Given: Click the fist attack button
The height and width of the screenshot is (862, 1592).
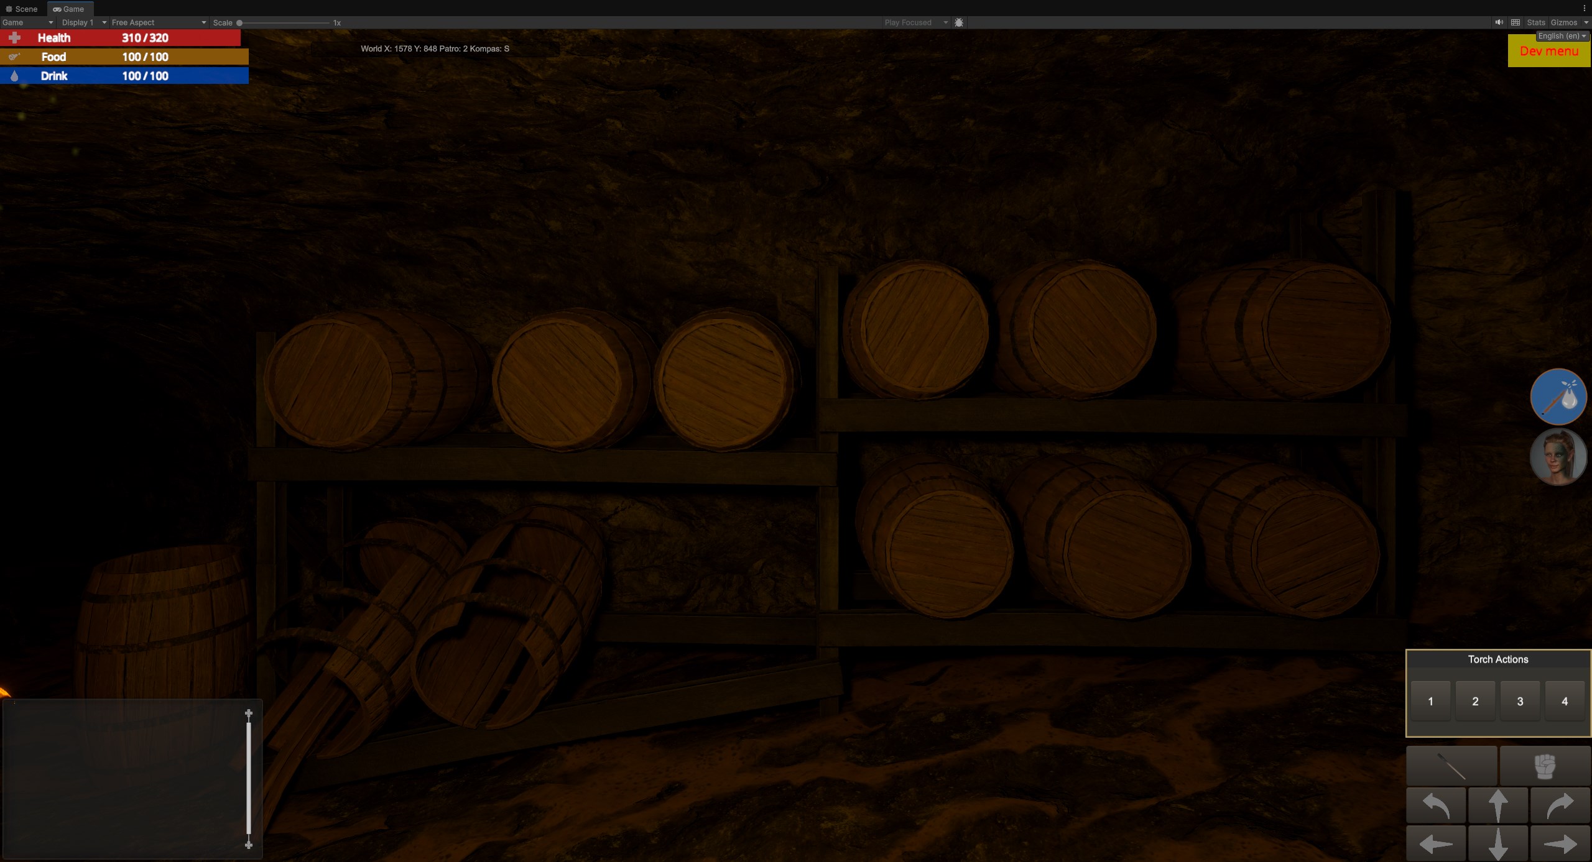Looking at the screenshot, I should (1545, 766).
